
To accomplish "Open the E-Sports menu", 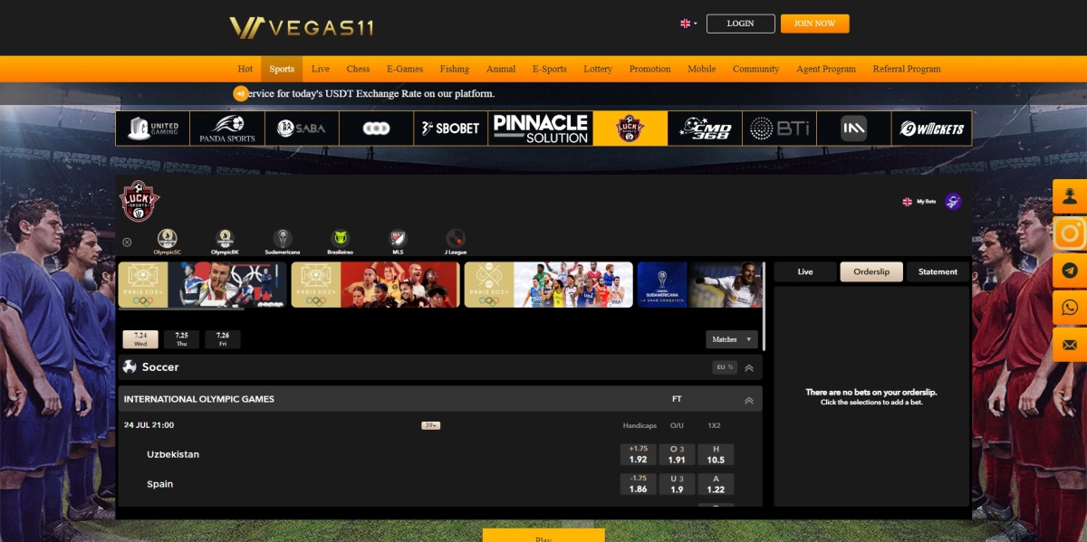I will [549, 69].
